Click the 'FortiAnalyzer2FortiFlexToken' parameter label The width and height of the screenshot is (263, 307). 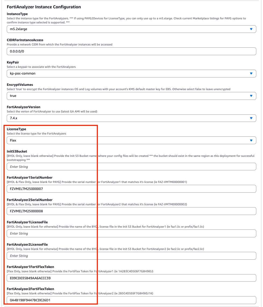tap(30, 289)
